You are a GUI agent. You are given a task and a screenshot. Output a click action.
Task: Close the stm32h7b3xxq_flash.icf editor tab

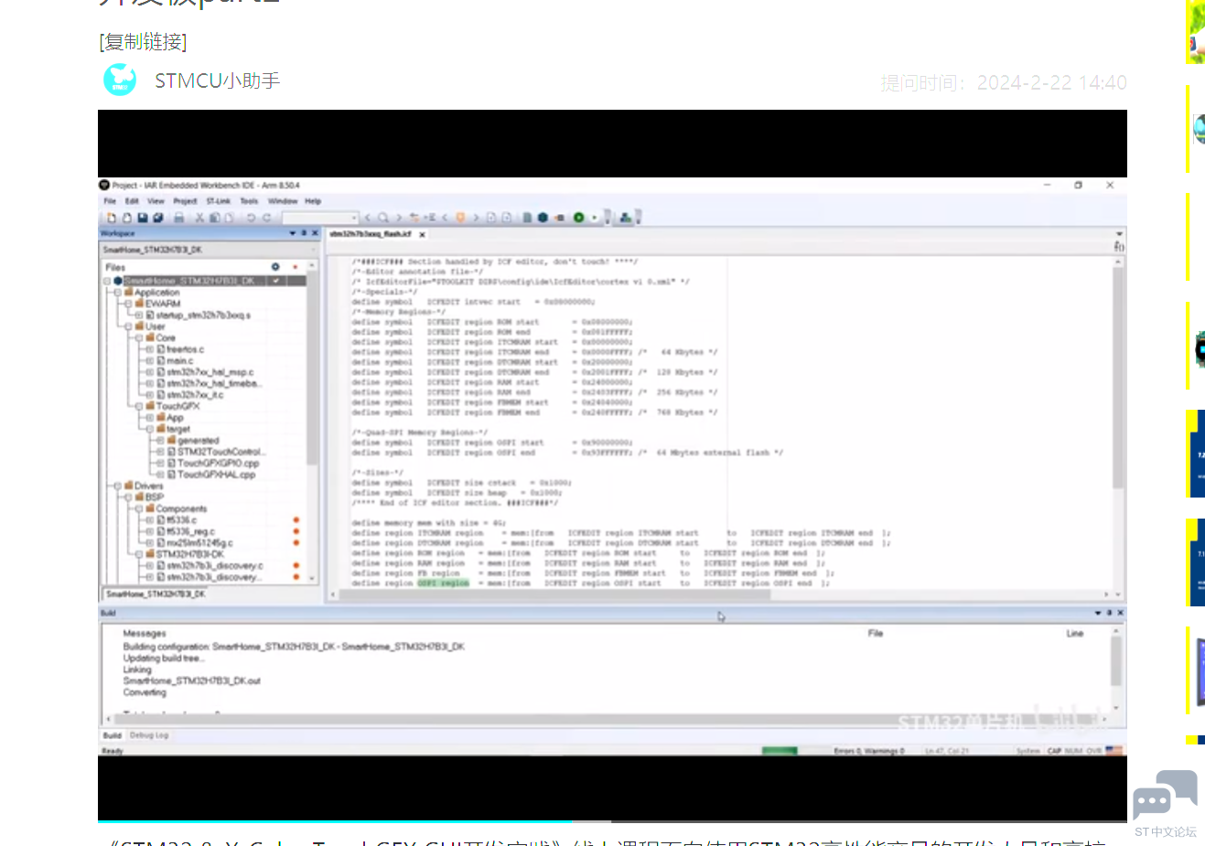(422, 234)
